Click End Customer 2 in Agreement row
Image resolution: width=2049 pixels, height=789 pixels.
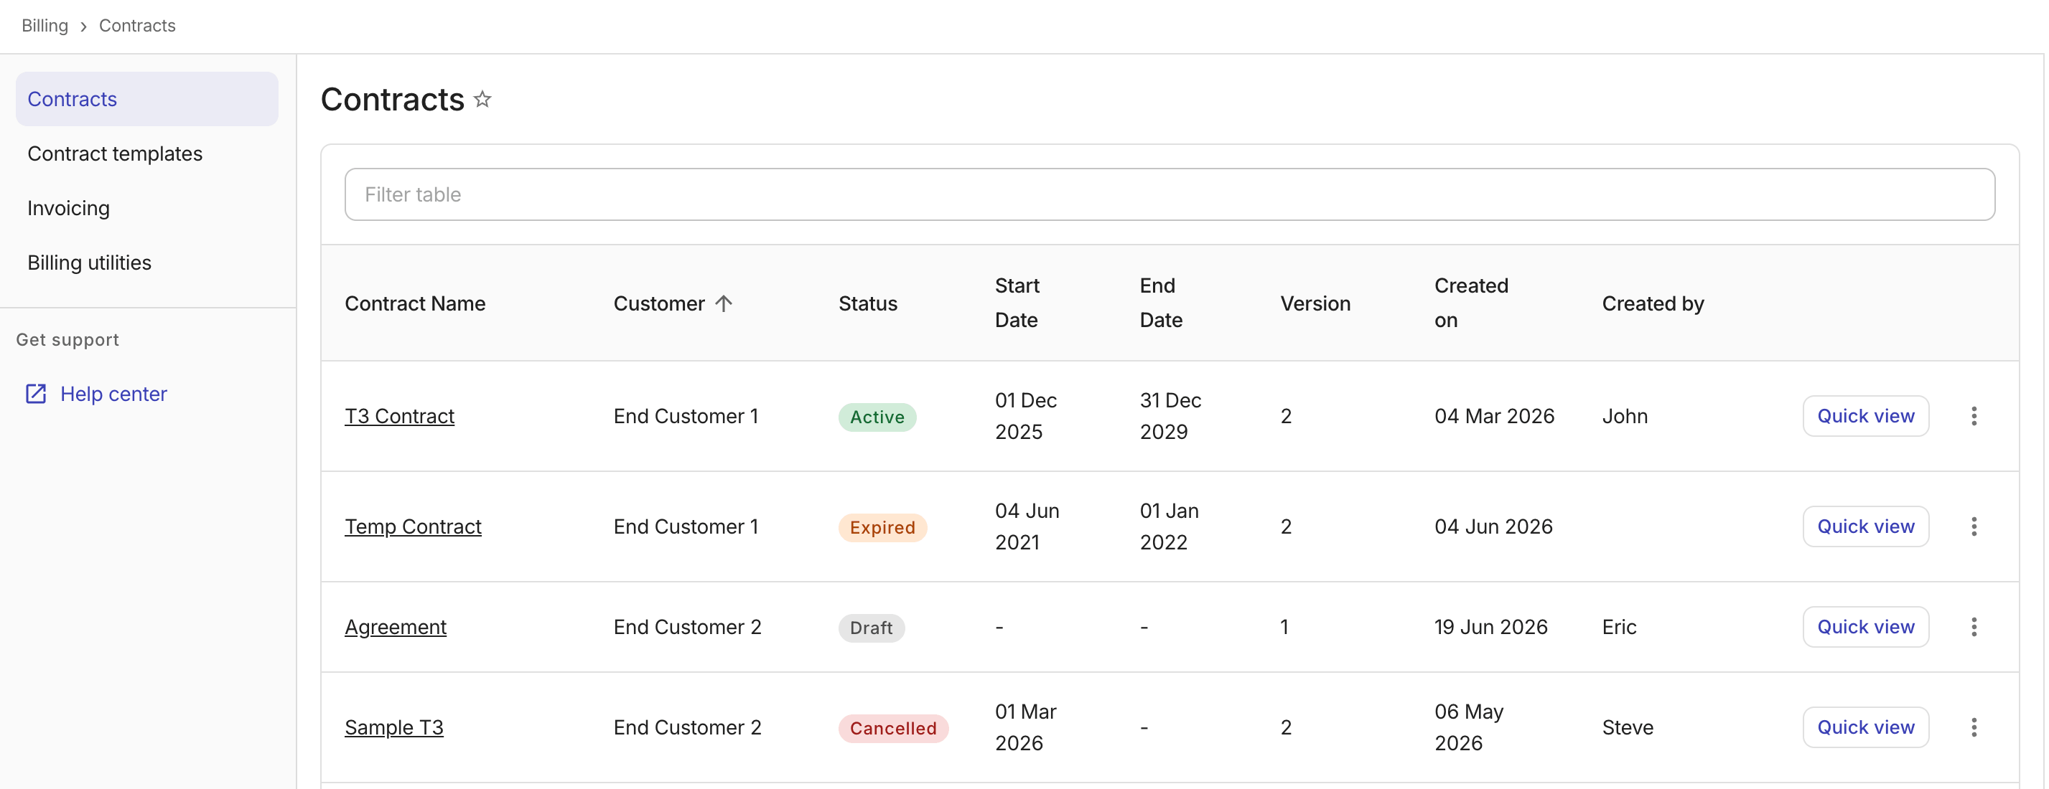pyautogui.click(x=687, y=627)
